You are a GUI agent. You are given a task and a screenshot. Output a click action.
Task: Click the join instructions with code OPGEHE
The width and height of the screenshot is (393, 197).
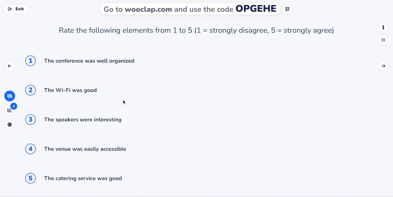pyautogui.click(x=190, y=9)
